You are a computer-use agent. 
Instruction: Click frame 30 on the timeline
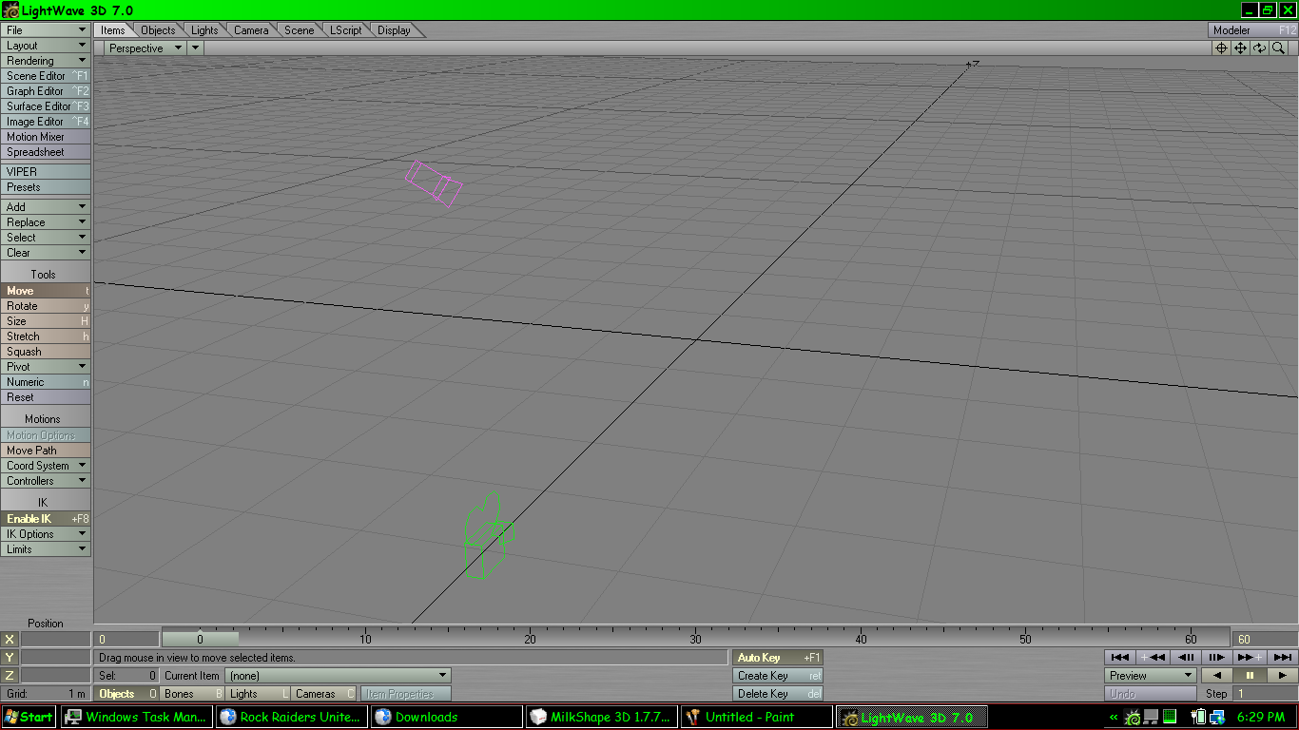(x=695, y=639)
